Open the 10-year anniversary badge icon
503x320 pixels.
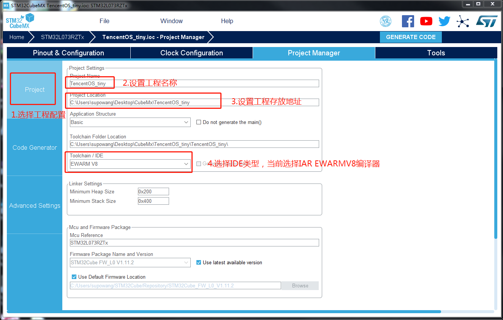click(386, 21)
